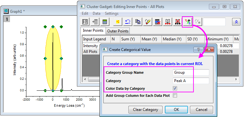Click the mask points face icon
Viewport: 244px width, 117px height.
click(168, 22)
